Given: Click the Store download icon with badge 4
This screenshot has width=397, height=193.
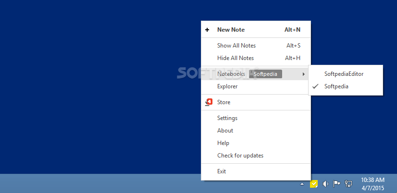Looking at the screenshot, I should tap(209, 102).
